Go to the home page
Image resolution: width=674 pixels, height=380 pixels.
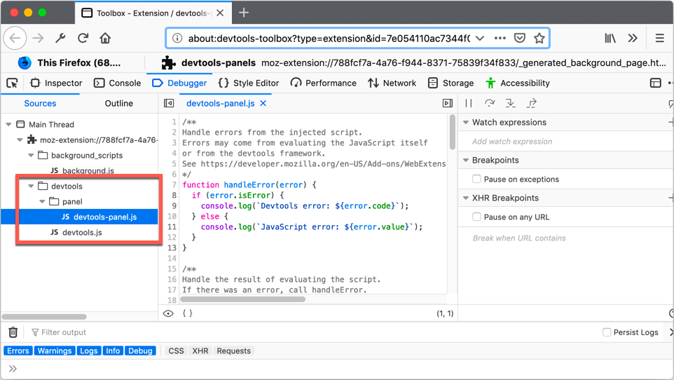105,39
